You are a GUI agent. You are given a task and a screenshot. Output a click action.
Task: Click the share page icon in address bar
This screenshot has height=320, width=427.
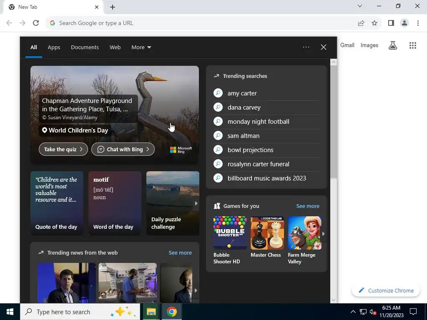(x=361, y=23)
